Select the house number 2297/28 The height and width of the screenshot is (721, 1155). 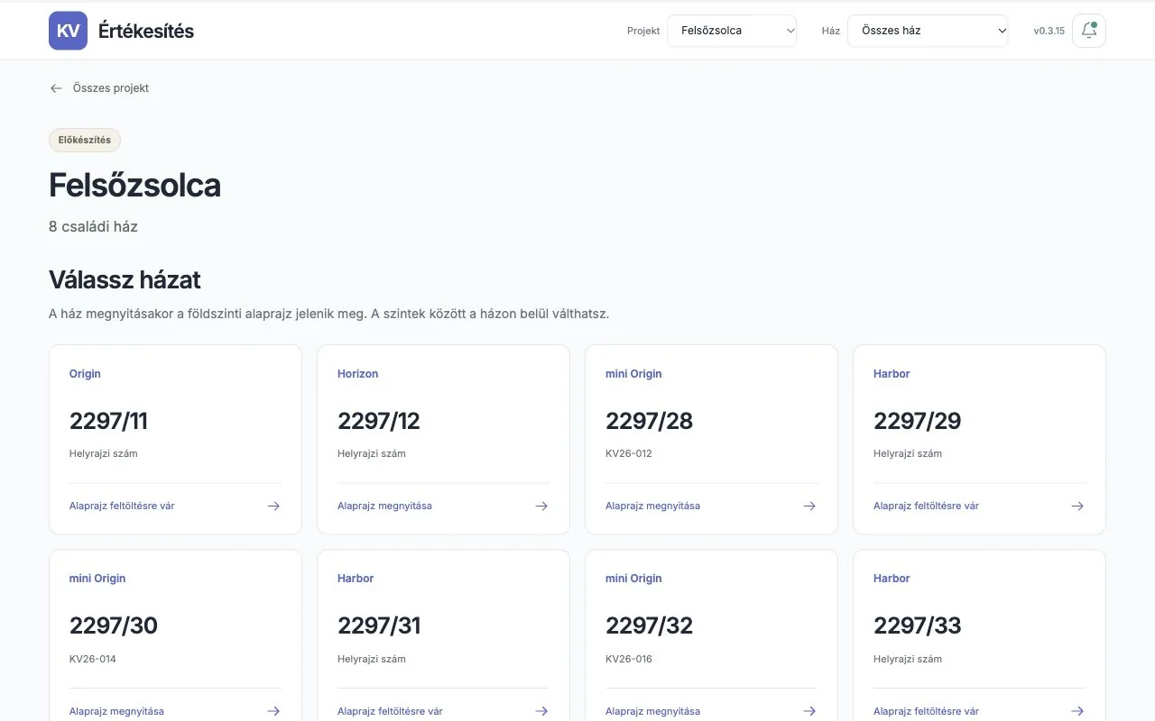pos(649,421)
